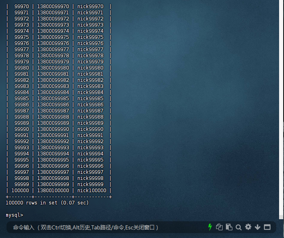Click phone value 13800099981
Screen dimensions: 284x238
[x=53, y=74]
